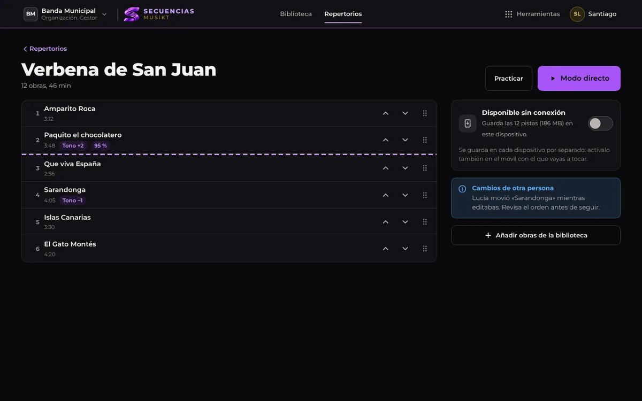
Task: Click the info icon in Cambios de otra persona
Action: click(x=462, y=189)
